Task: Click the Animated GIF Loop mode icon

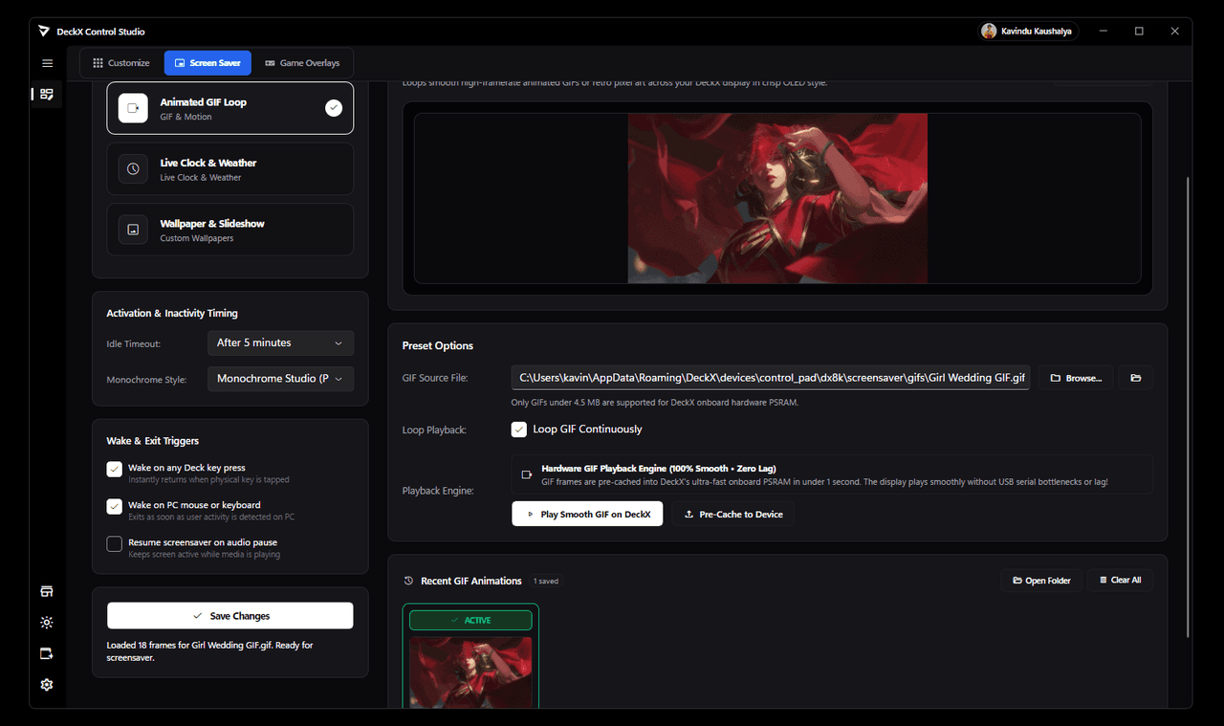Action: pos(133,108)
